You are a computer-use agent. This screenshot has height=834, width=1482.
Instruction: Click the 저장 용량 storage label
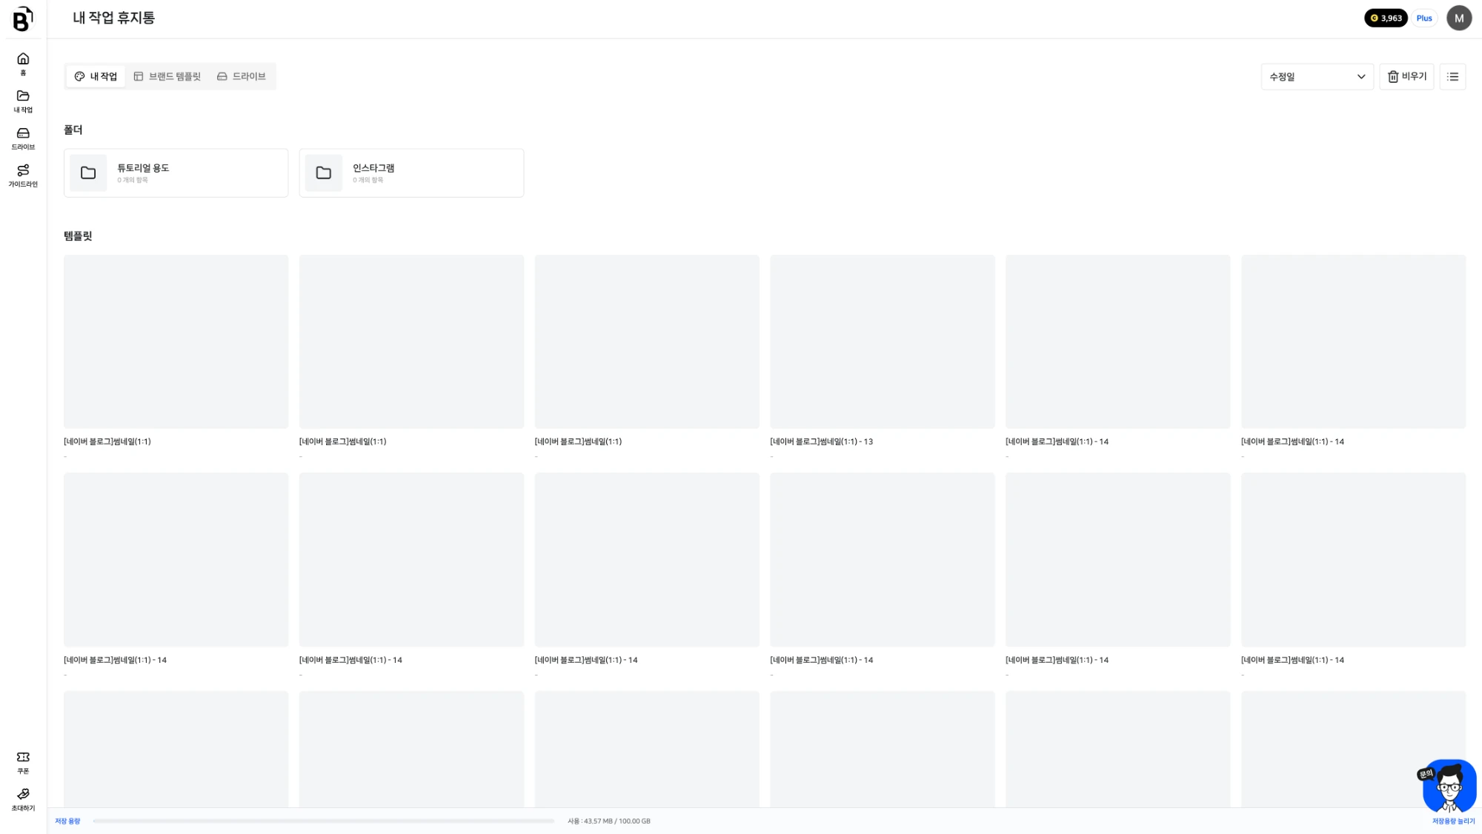[67, 821]
